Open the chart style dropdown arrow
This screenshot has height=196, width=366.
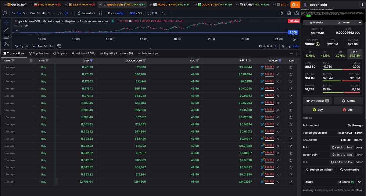pyautogui.click(x=71, y=13)
